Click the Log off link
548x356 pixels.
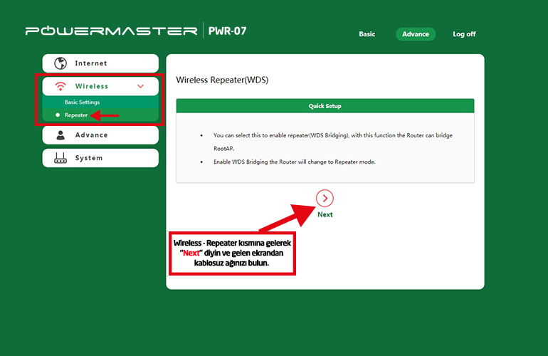(x=464, y=34)
